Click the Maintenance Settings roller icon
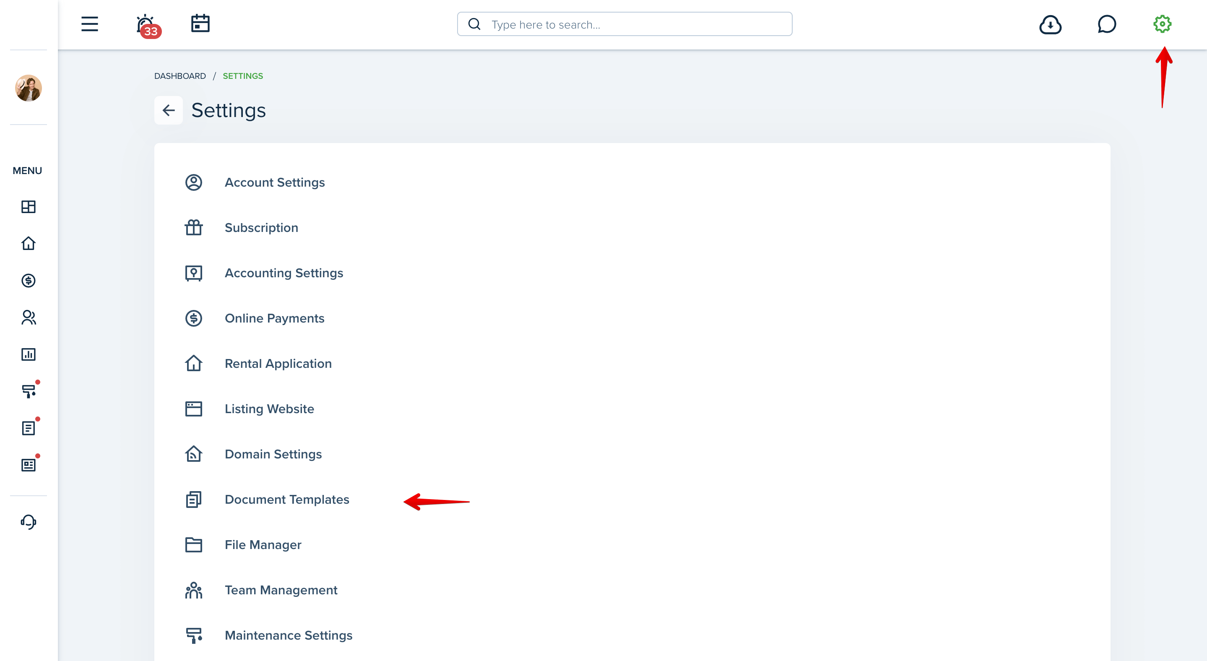The image size is (1207, 661). [x=194, y=636]
